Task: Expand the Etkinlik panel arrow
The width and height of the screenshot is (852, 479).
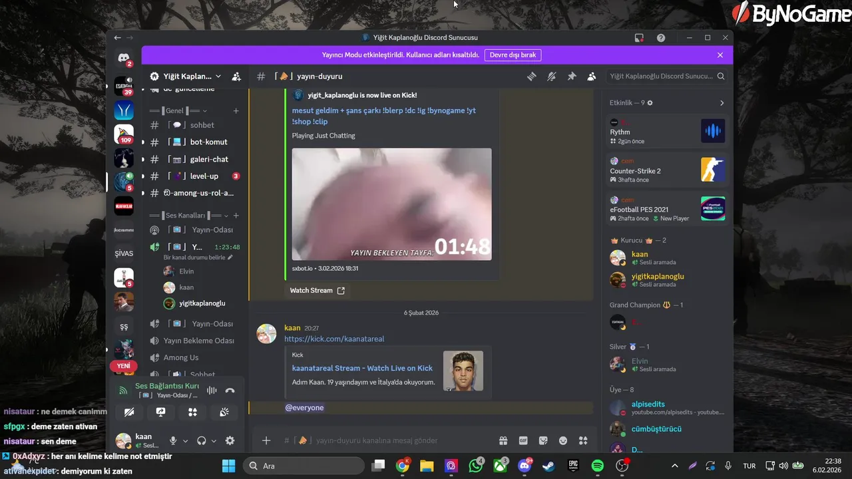Action: coord(722,103)
